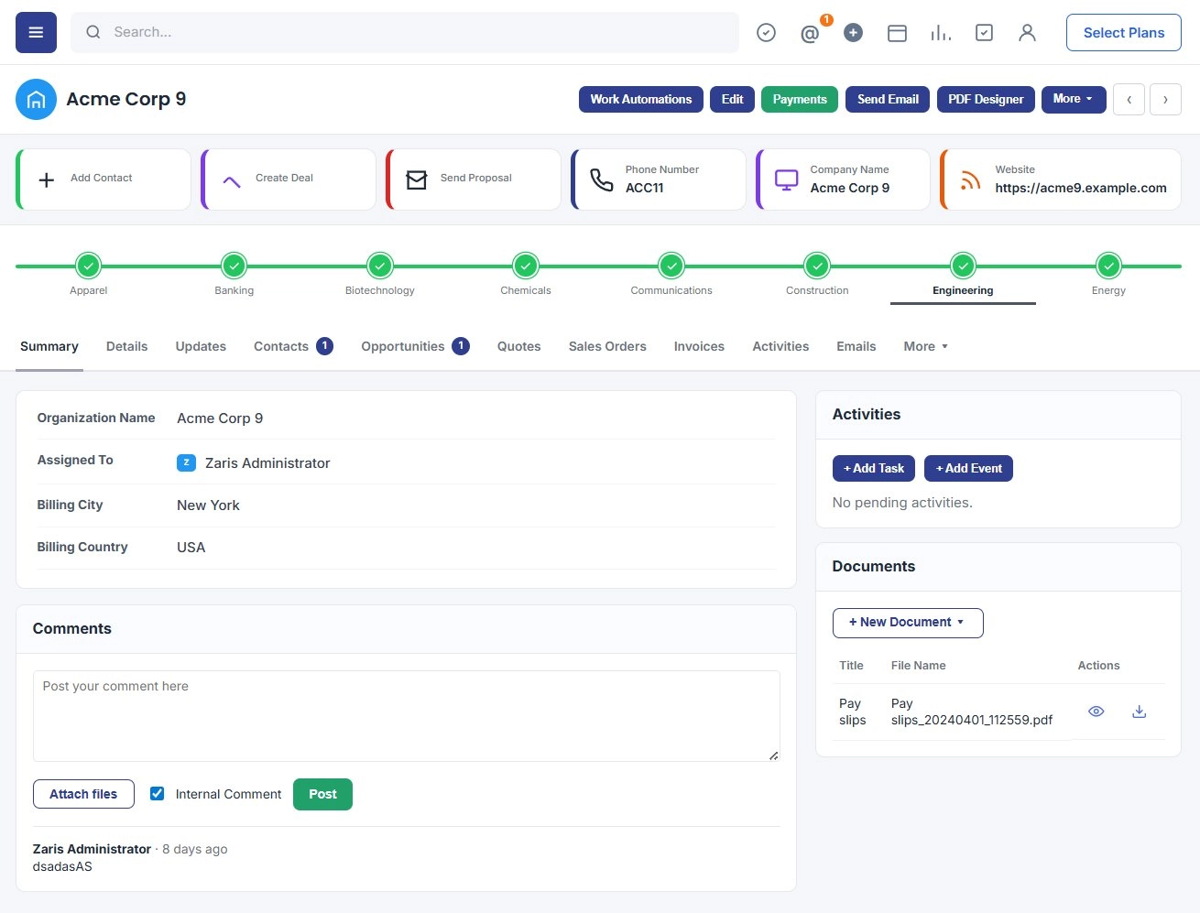Preview Pay slips with eye icon
Image resolution: width=1200 pixels, height=913 pixels.
1096,712
